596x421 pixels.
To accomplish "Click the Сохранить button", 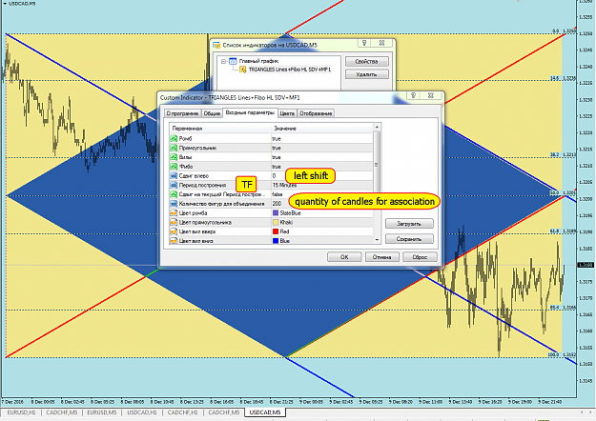I will (409, 239).
